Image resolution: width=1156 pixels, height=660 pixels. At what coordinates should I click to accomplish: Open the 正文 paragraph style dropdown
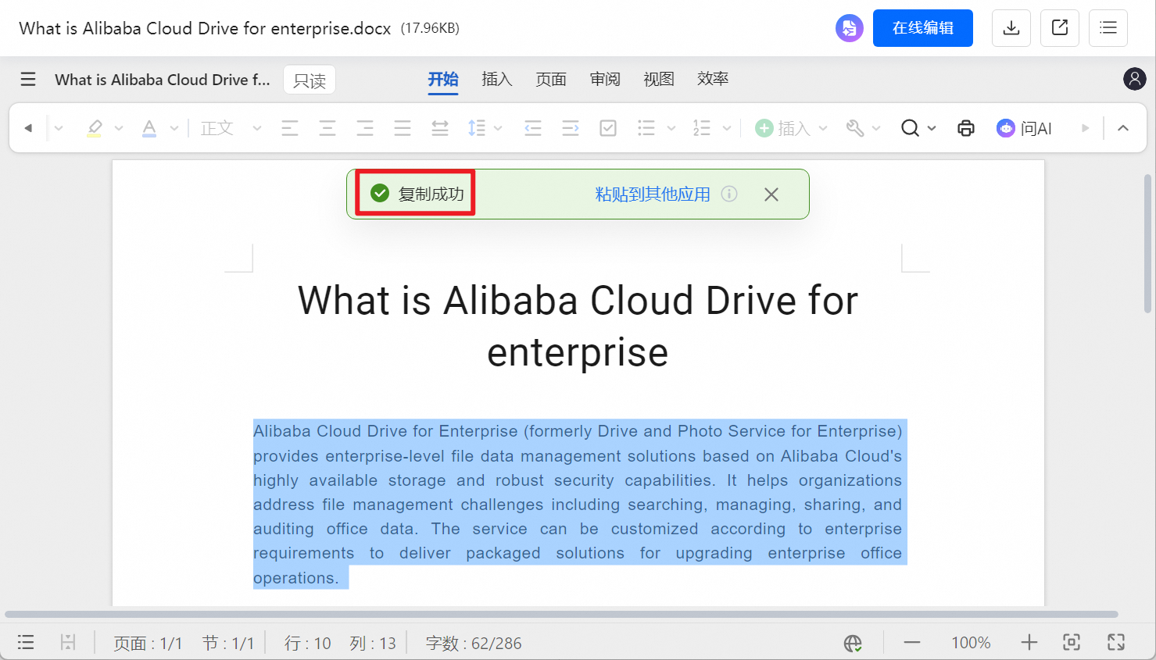tap(231, 128)
